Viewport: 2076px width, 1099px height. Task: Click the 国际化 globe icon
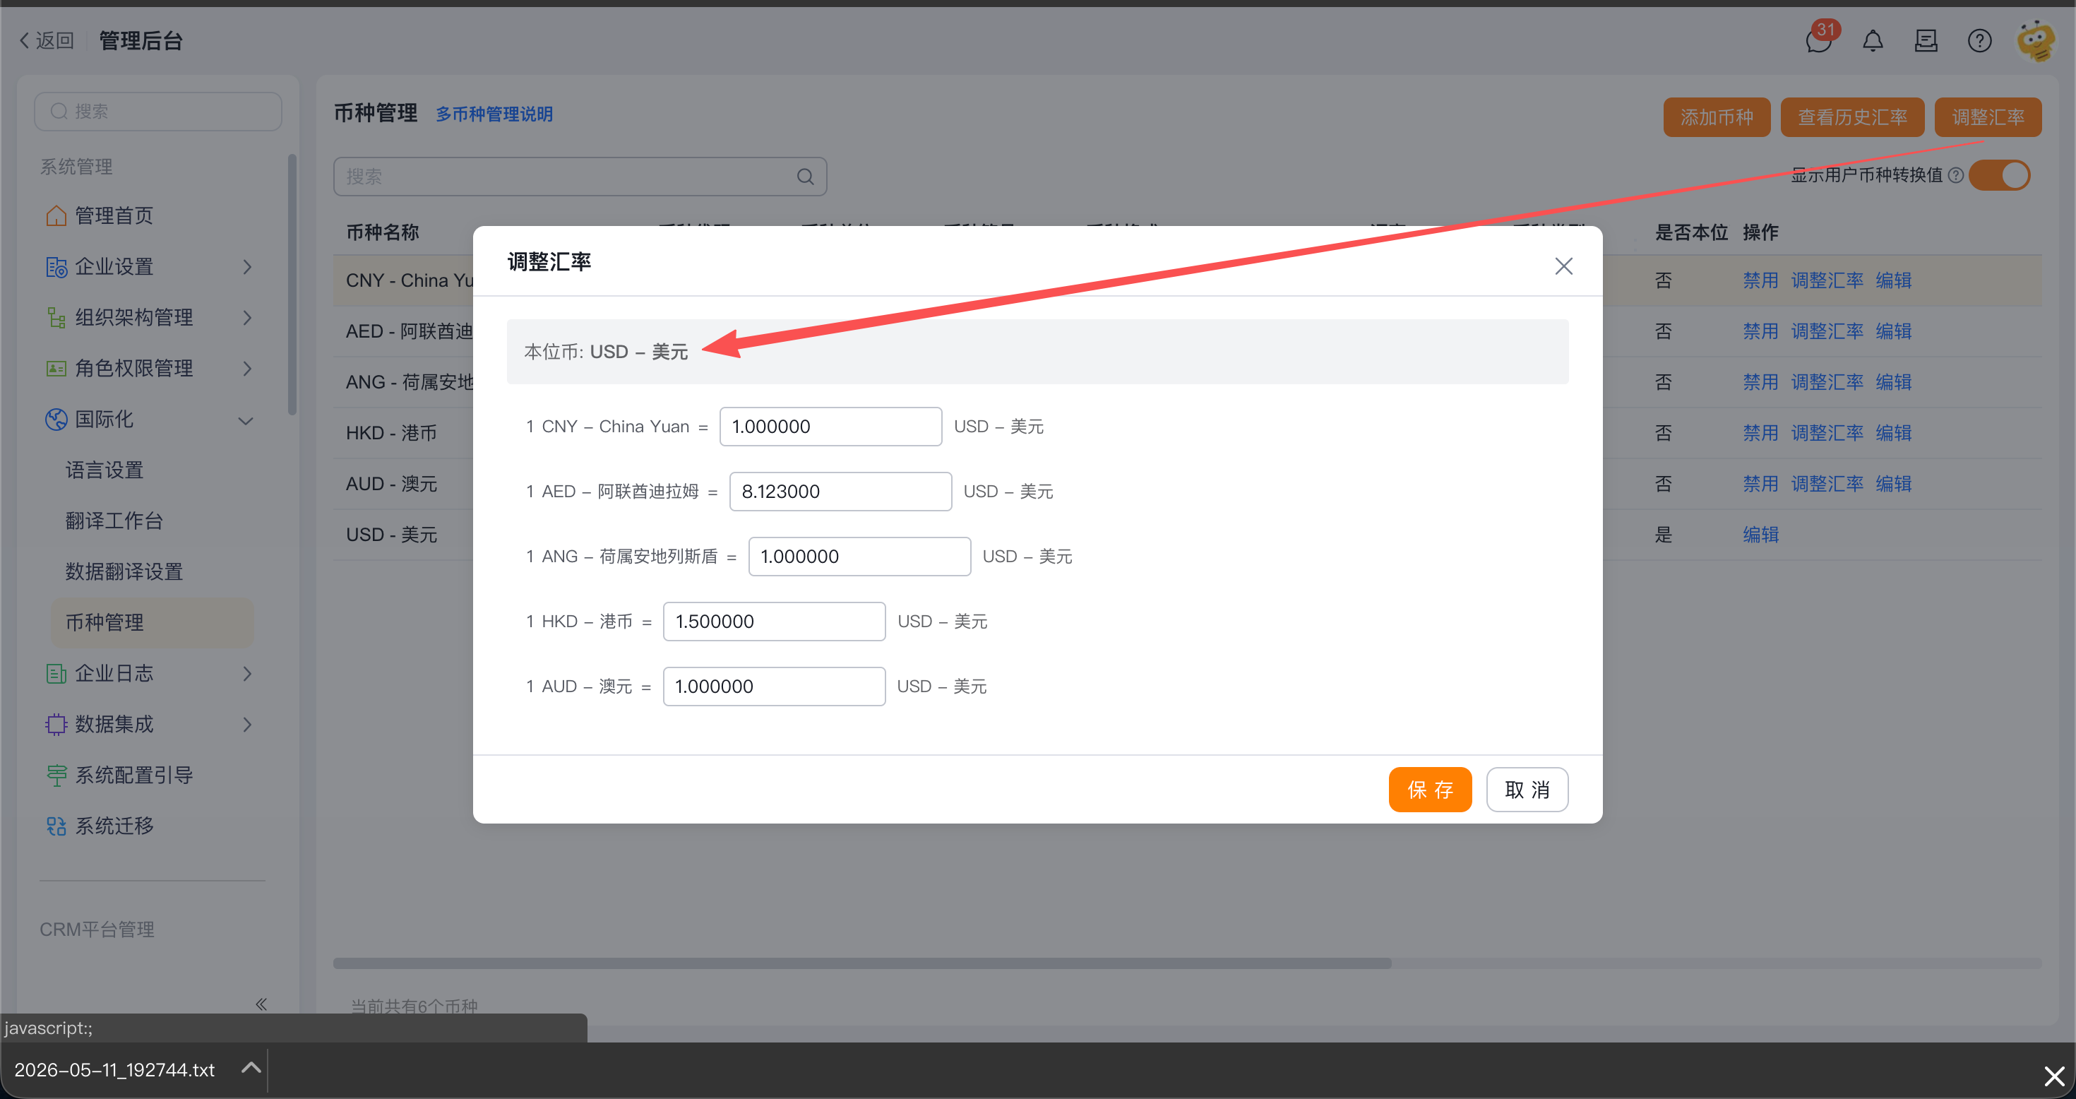click(56, 418)
